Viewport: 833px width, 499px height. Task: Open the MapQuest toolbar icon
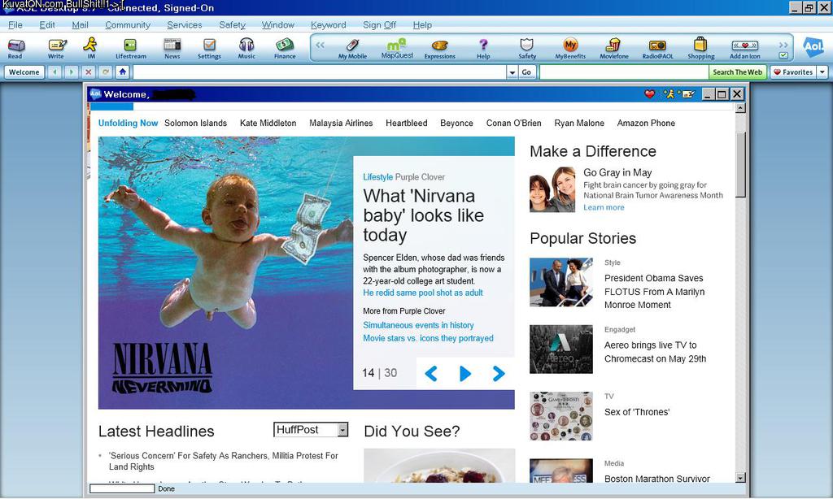pyautogui.click(x=397, y=47)
